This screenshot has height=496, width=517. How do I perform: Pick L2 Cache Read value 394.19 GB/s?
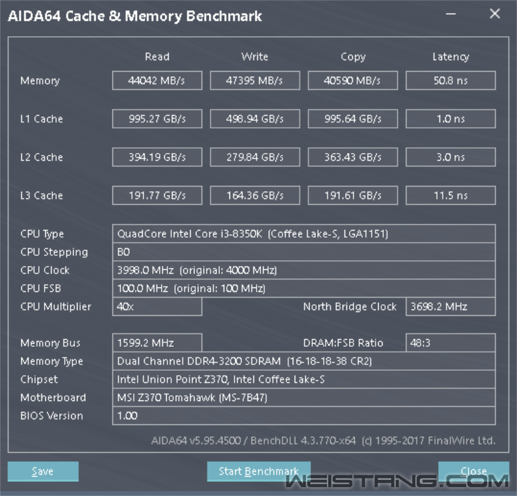pyautogui.click(x=157, y=157)
